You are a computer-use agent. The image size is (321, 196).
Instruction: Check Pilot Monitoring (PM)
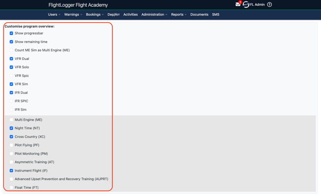click(x=11, y=154)
